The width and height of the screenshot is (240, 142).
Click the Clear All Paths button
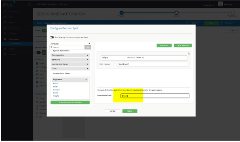(183, 45)
